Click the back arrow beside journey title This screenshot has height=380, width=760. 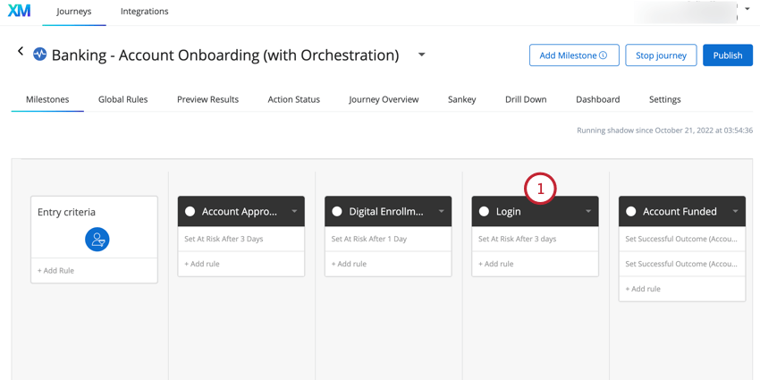[21, 51]
